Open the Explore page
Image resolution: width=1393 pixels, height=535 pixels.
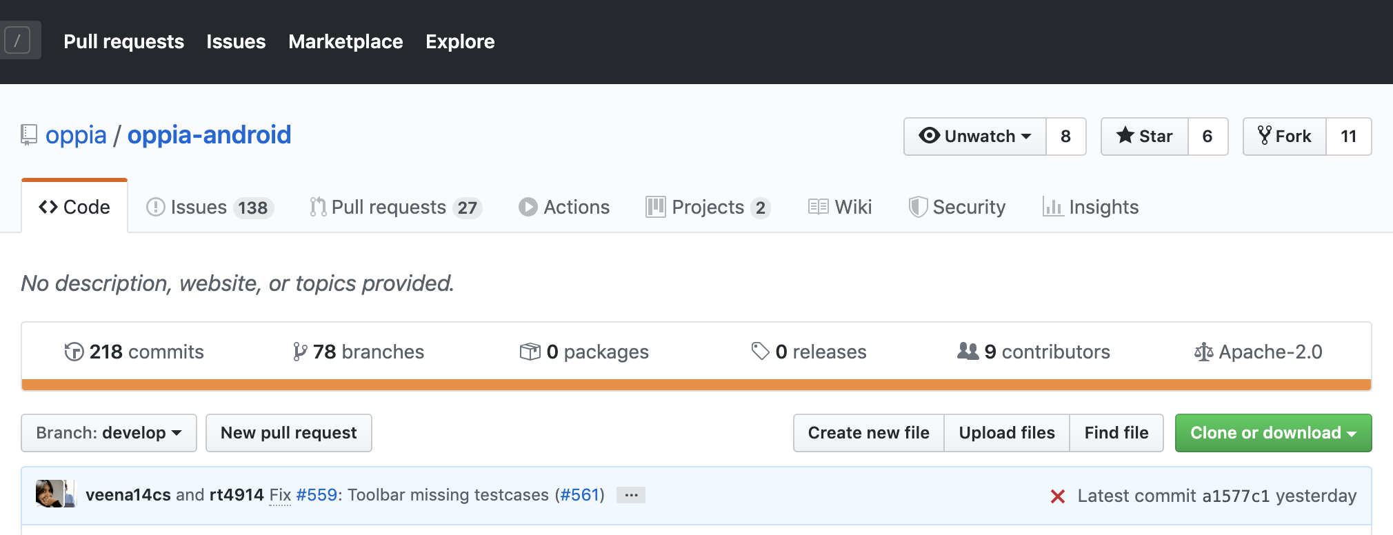point(460,41)
